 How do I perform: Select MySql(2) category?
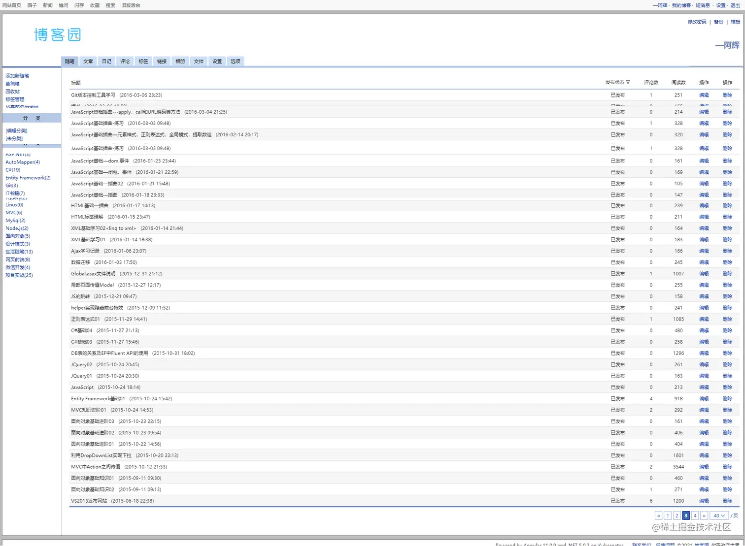15,221
